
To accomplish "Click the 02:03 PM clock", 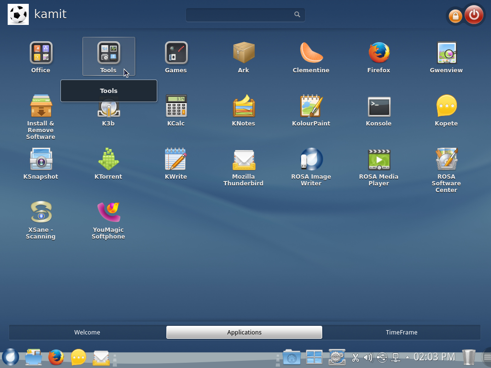I will tap(434, 356).
